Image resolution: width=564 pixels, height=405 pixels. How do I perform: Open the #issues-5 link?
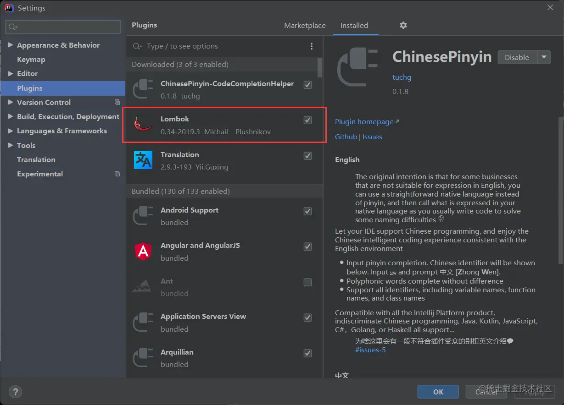(370, 350)
